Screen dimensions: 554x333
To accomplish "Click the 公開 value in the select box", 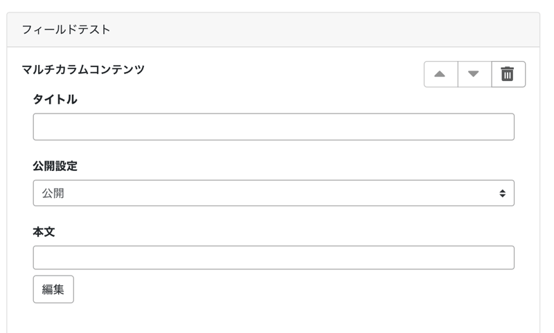I will (x=53, y=193).
